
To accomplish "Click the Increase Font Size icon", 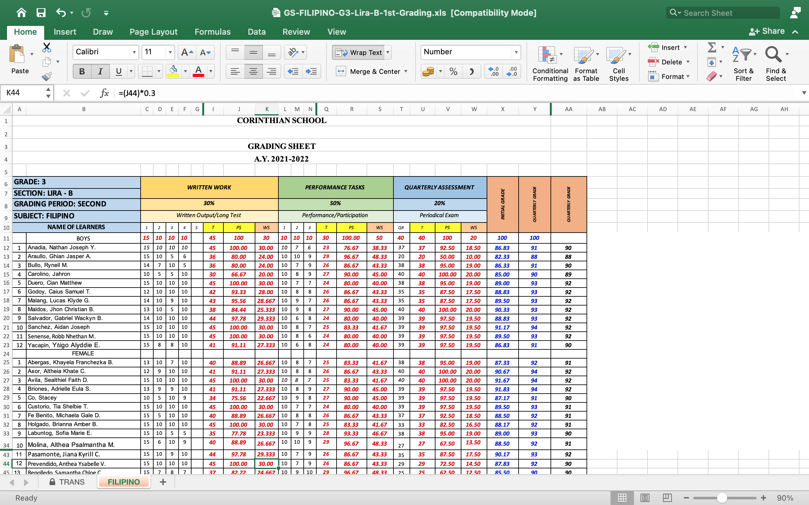I will click(x=186, y=52).
